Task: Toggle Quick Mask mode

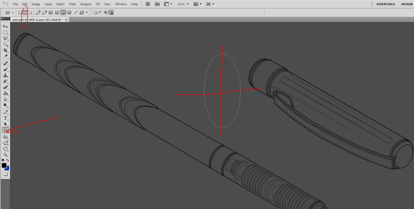Action: [5, 174]
